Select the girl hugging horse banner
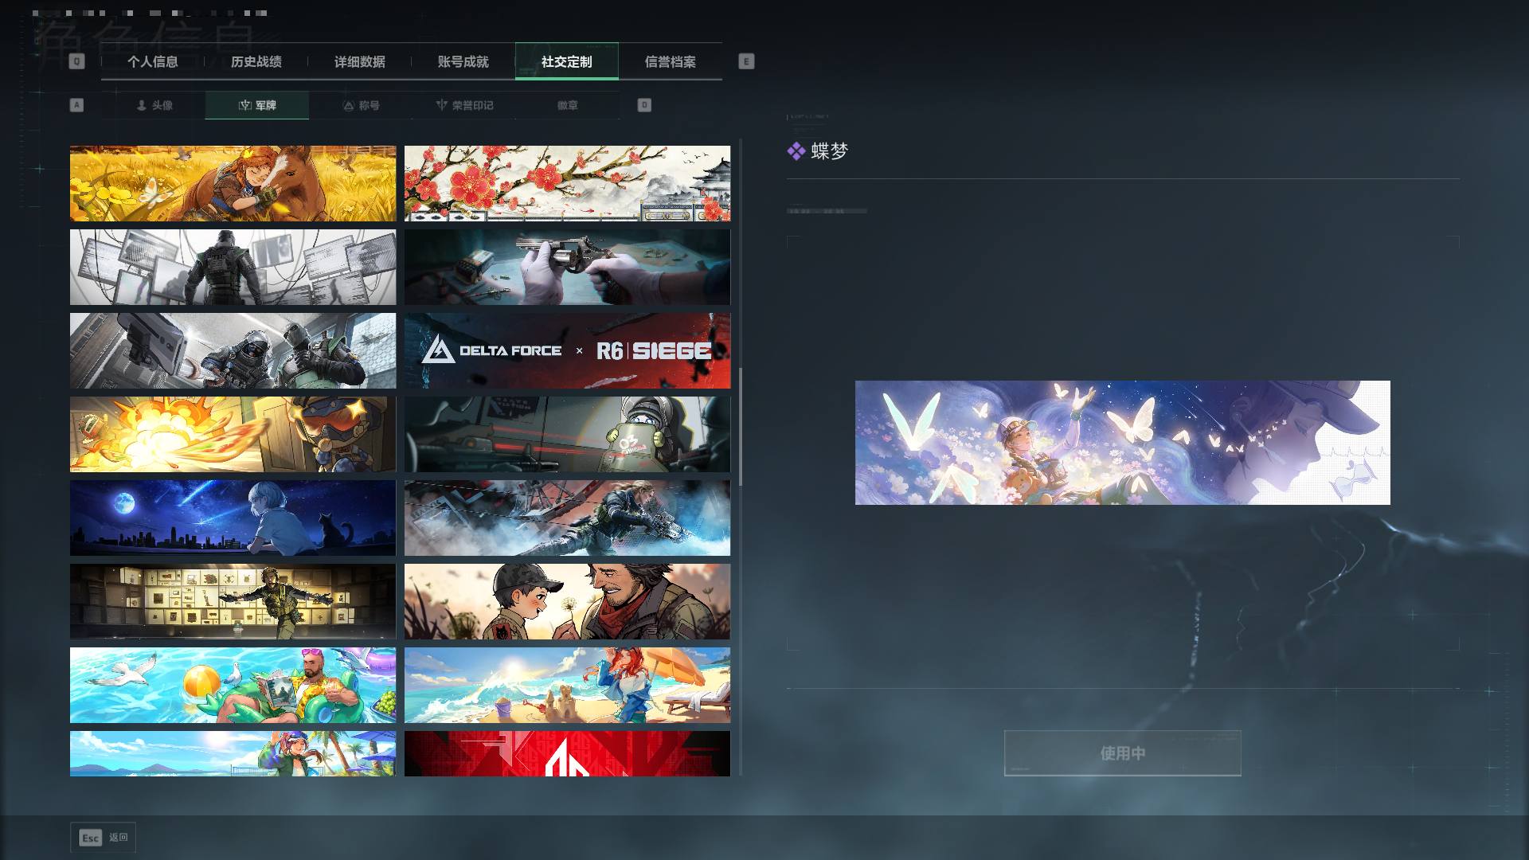Screen dimensions: 1529x860 tap(233, 183)
